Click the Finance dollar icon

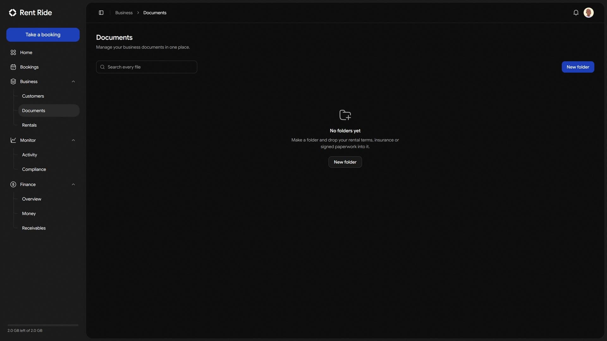point(13,184)
